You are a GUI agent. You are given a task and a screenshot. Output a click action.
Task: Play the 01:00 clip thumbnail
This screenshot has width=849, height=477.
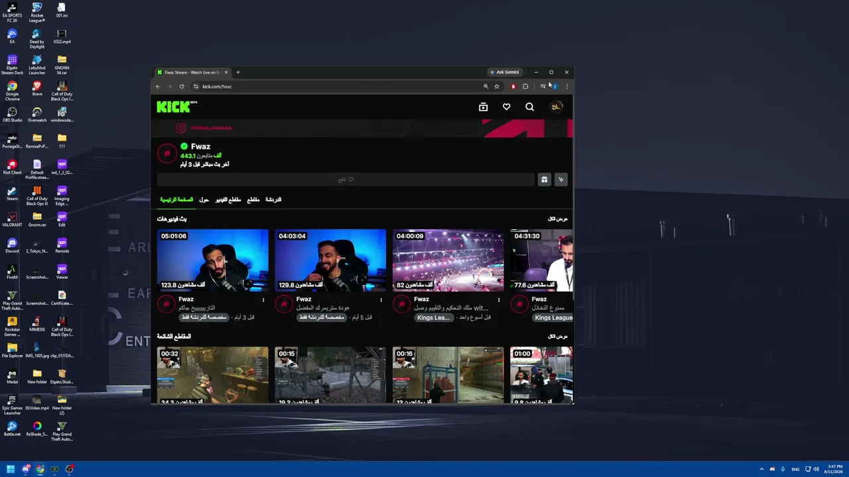coord(541,375)
